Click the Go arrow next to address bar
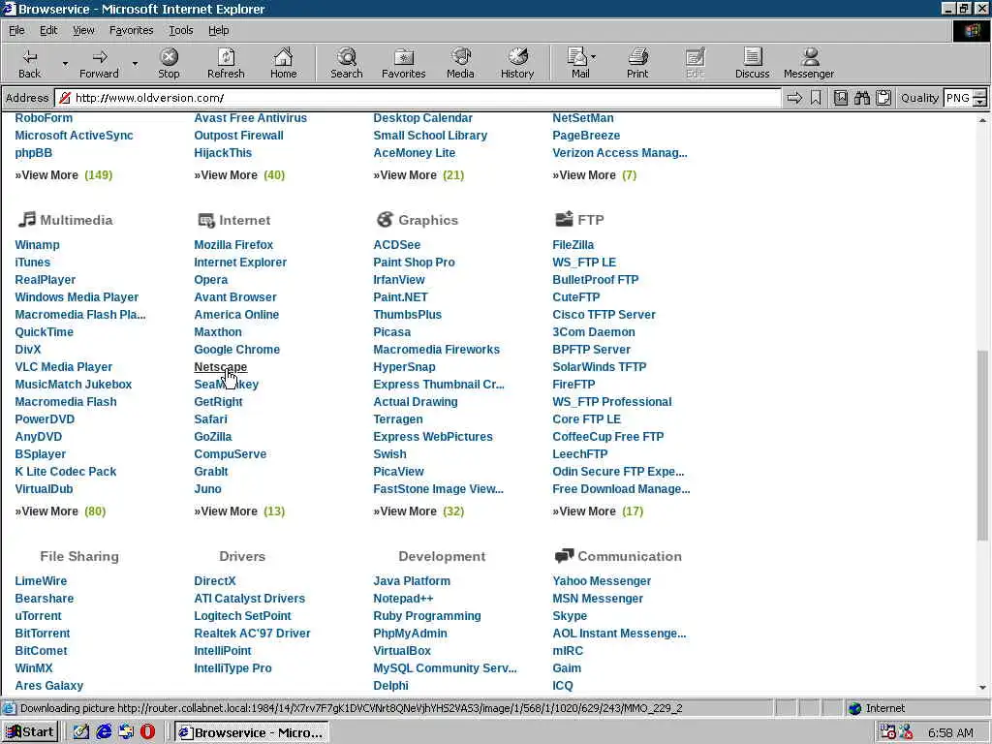This screenshot has height=744, width=992. click(794, 98)
